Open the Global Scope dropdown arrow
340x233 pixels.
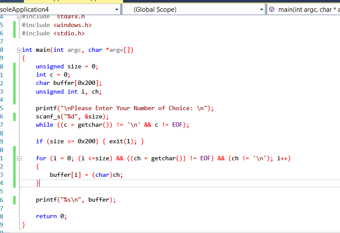pyautogui.click(x=261, y=9)
